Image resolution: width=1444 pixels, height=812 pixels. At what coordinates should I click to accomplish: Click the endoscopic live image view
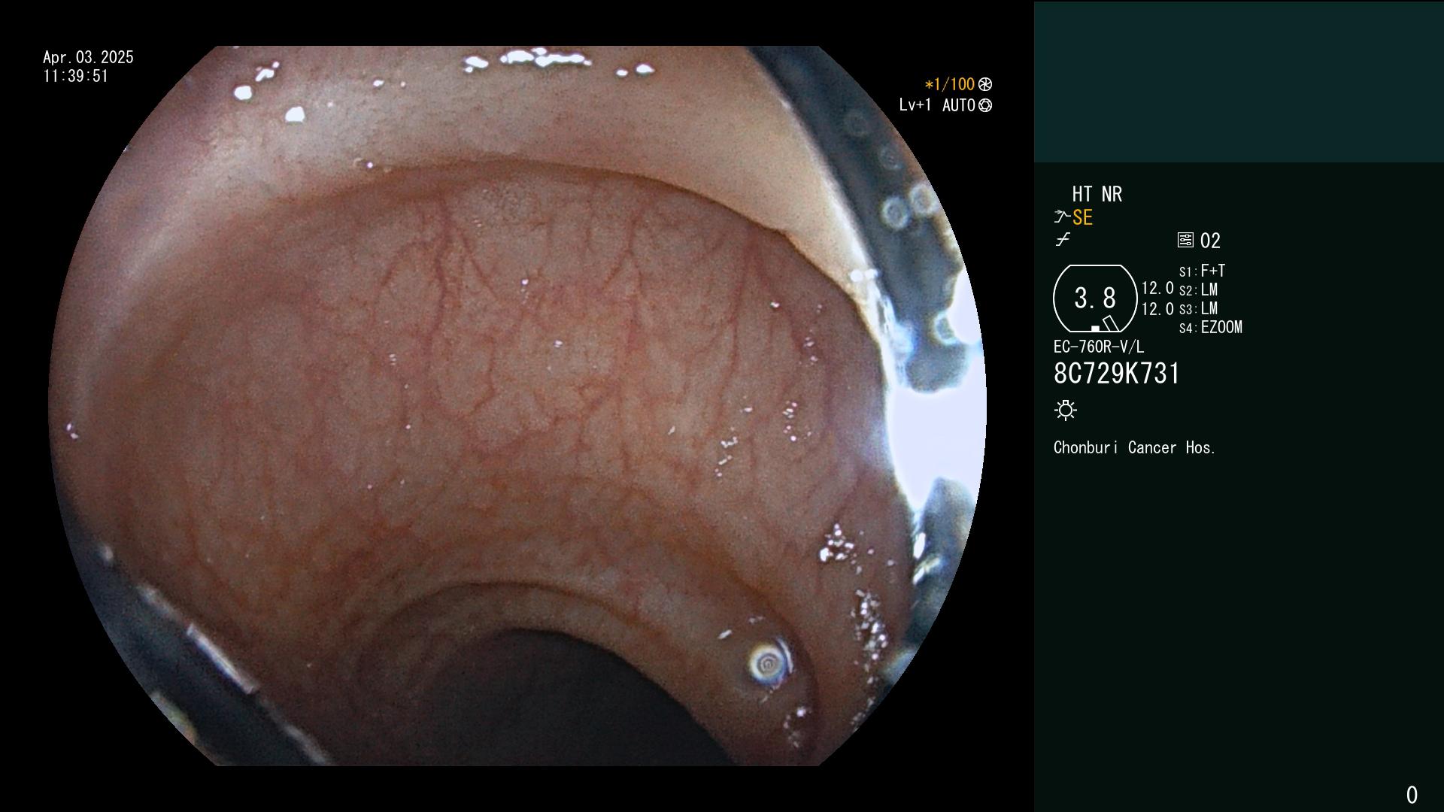pos(517,406)
